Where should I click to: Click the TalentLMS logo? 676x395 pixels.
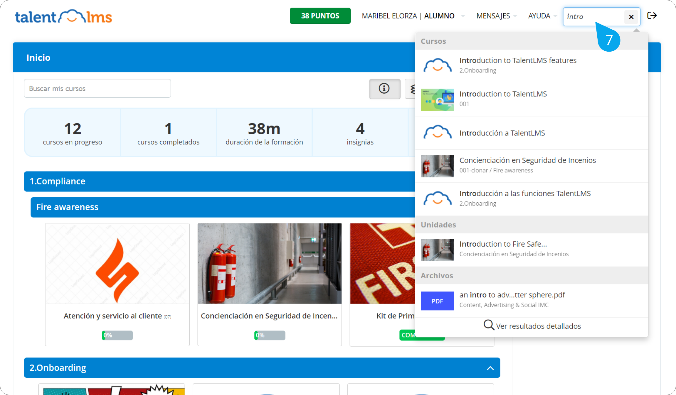pos(63,16)
